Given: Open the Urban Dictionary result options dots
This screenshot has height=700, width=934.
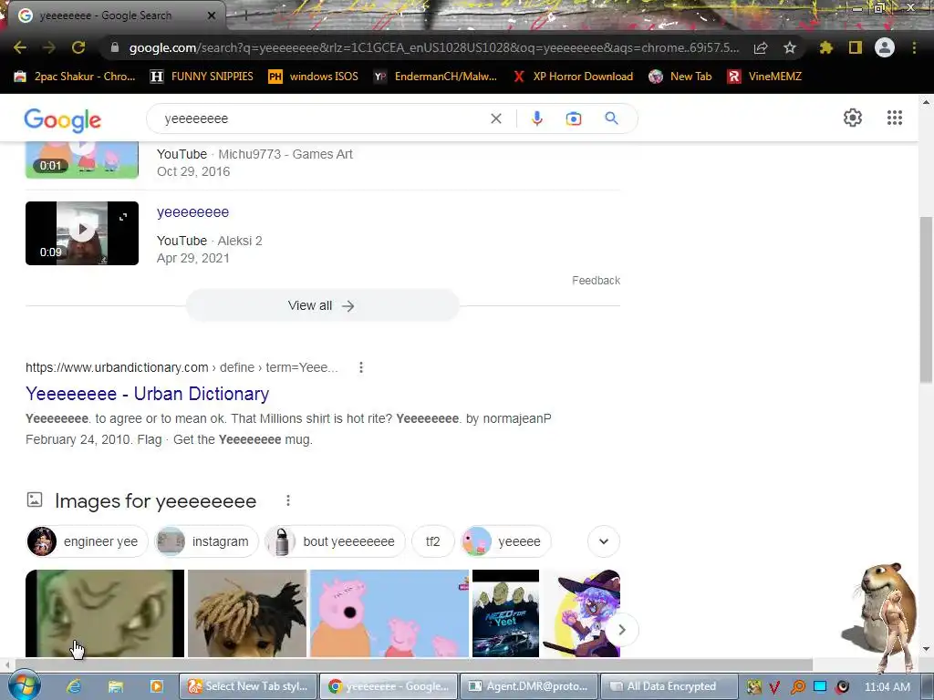Looking at the screenshot, I should point(360,367).
